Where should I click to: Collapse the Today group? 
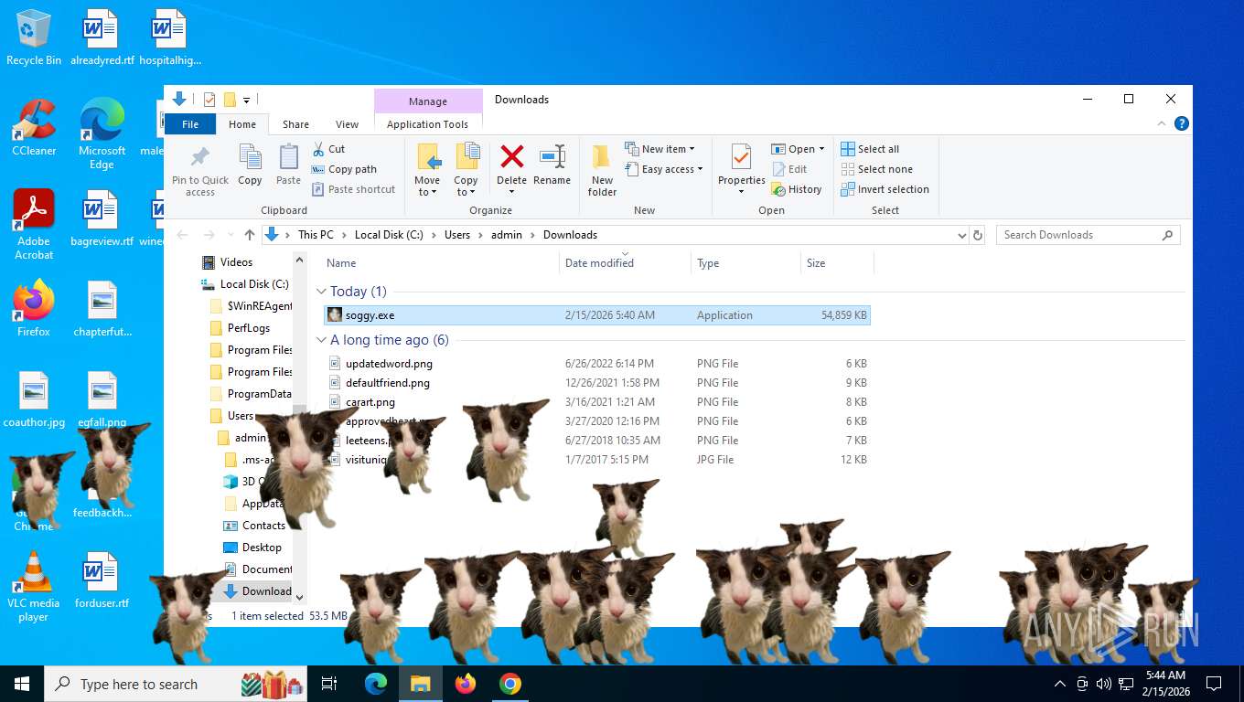(321, 292)
